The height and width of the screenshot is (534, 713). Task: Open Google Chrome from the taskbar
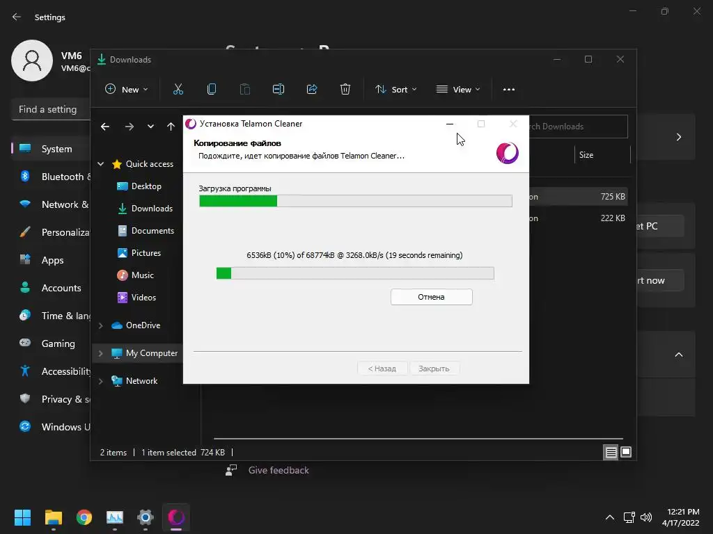tap(84, 517)
